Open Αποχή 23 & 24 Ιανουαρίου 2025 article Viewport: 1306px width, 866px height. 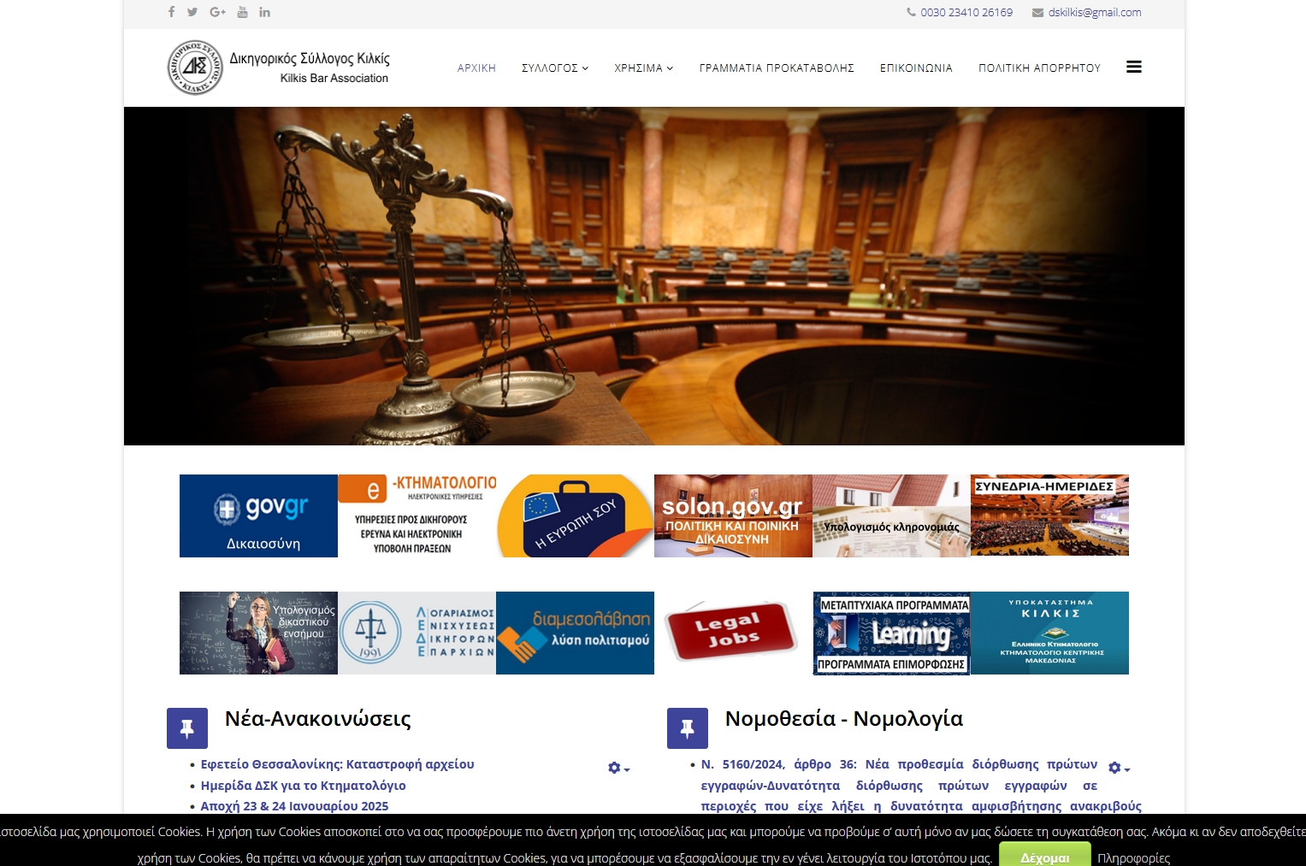(x=294, y=806)
